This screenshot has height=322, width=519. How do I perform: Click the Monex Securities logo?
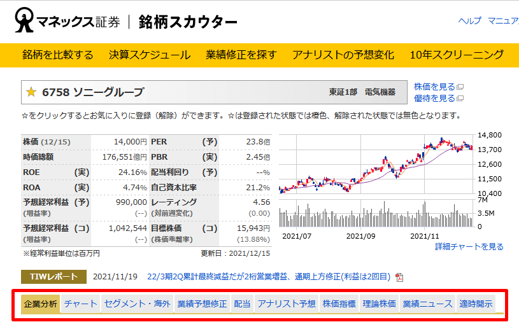point(68,22)
